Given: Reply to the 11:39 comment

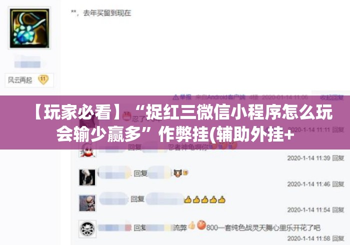Looking at the screenshot, I should pyautogui.click(x=338, y=158).
